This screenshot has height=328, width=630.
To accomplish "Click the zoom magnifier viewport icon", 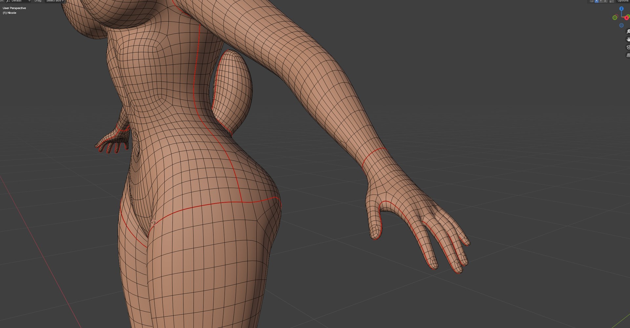I will coord(628,31).
